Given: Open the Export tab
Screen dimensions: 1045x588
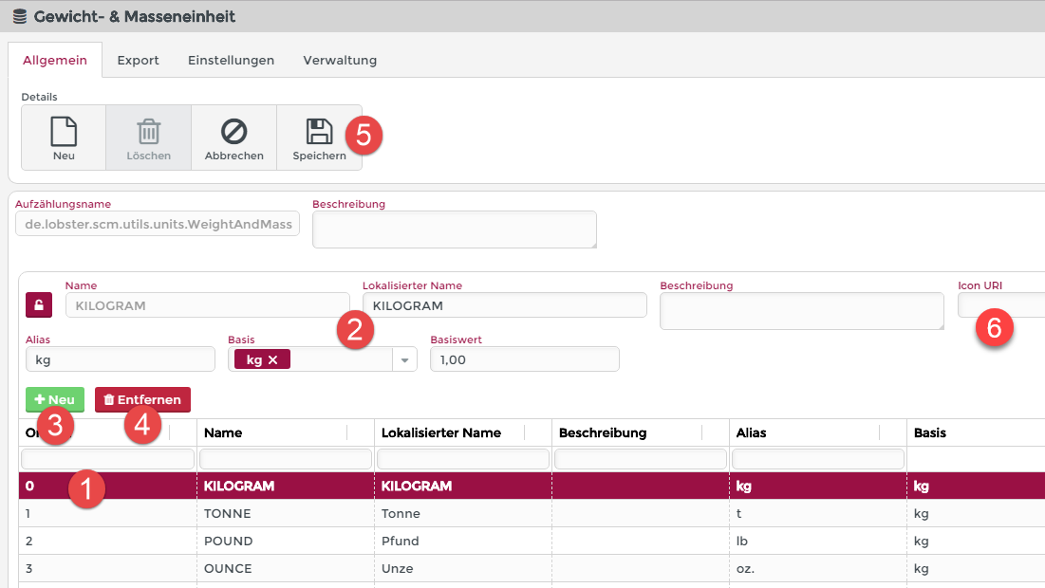Looking at the screenshot, I should click(x=138, y=60).
